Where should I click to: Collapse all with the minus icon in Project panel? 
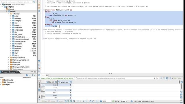pos(29,75)
